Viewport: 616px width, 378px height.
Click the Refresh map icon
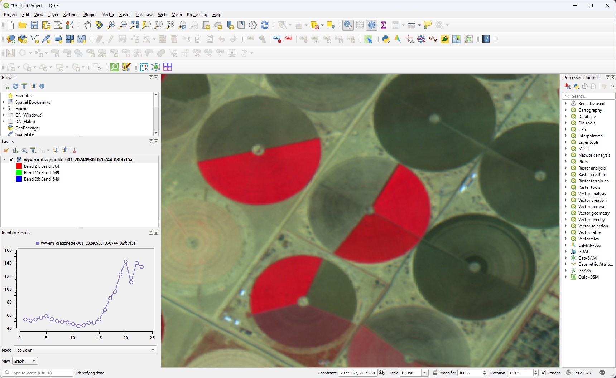tap(265, 25)
